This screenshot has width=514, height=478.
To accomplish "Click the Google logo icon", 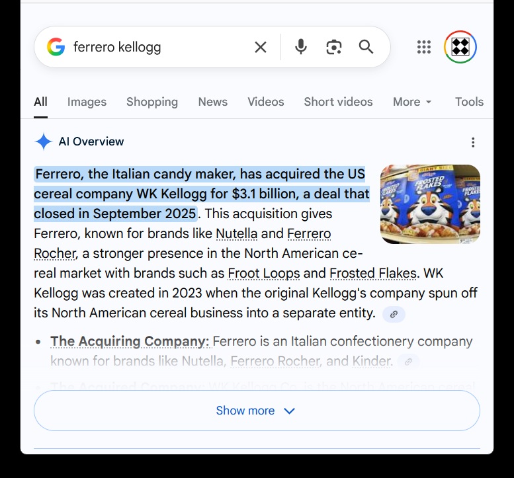I will pyautogui.click(x=56, y=47).
